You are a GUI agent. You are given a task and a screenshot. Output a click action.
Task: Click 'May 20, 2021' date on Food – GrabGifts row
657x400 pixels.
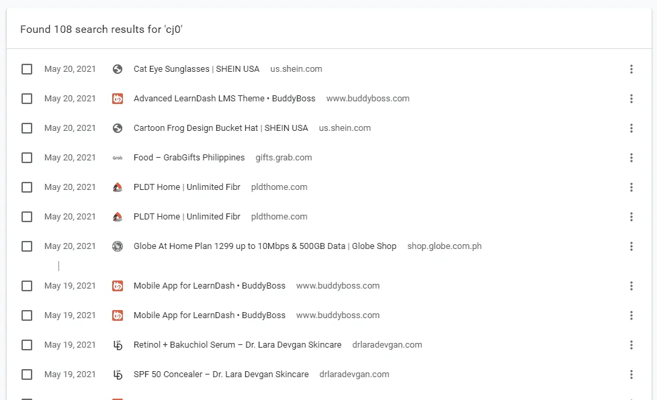[70, 158]
